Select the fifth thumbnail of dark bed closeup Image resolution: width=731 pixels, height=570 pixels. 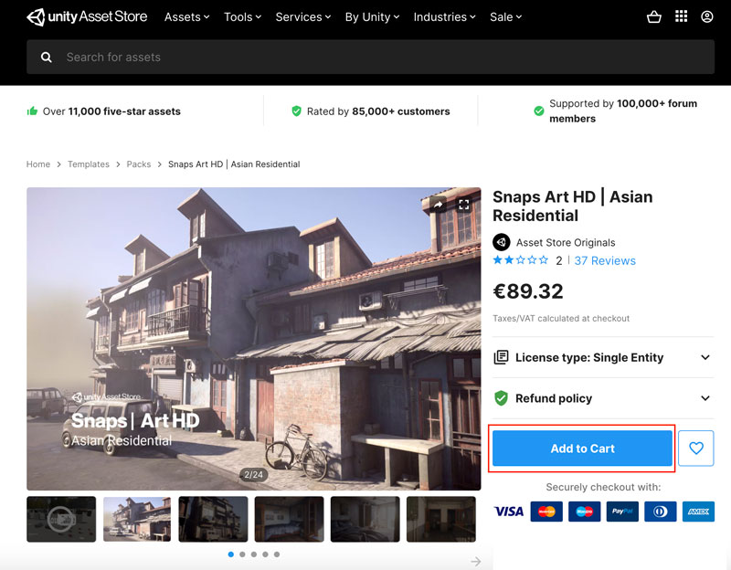point(365,519)
